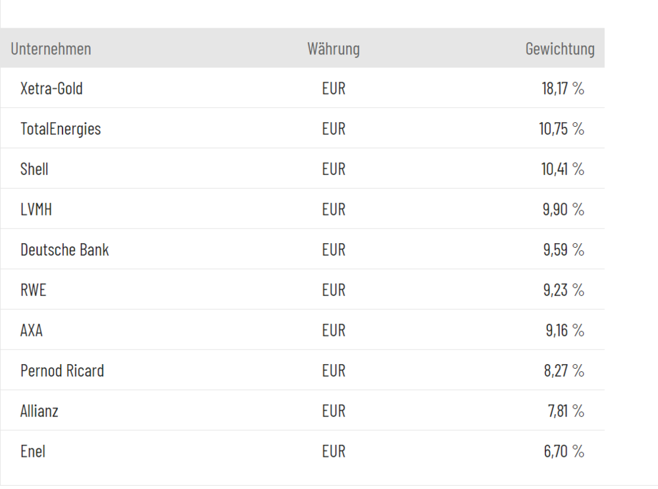658x489 pixels.
Task: Click the LVMH company name
Action: (36, 210)
